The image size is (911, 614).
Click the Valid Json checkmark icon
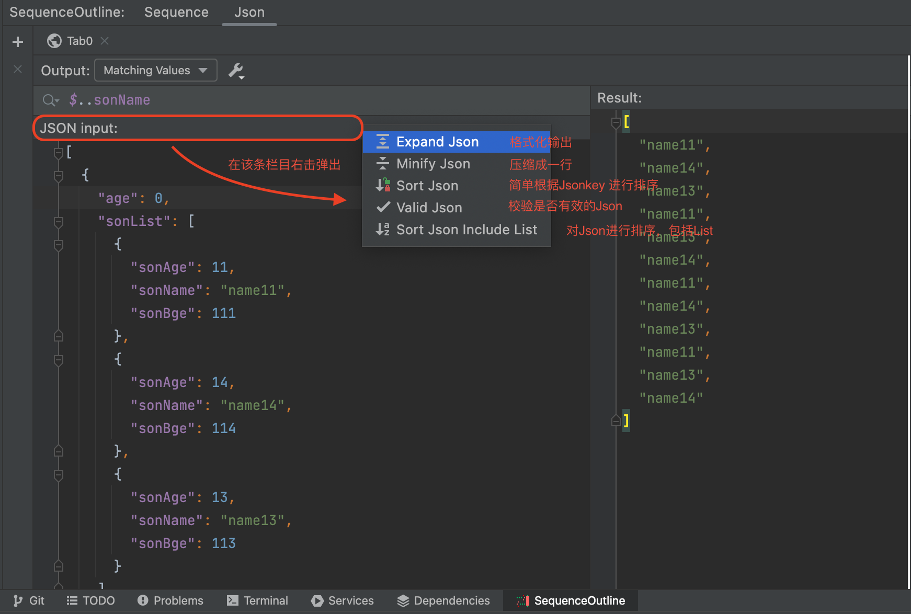[x=383, y=207]
